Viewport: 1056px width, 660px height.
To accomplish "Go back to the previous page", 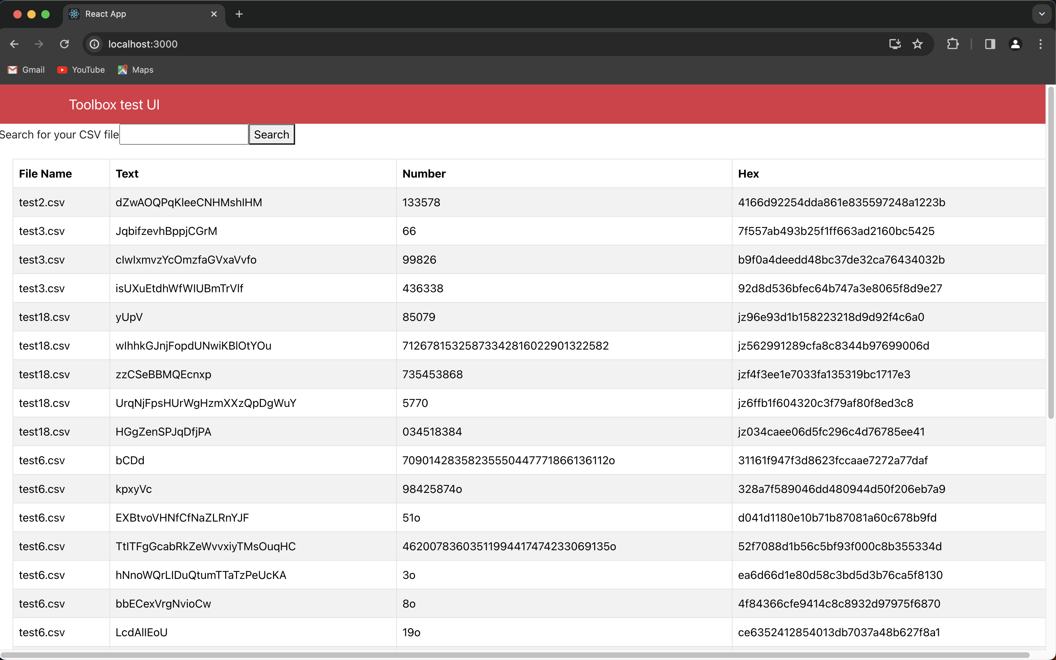I will [x=14, y=44].
